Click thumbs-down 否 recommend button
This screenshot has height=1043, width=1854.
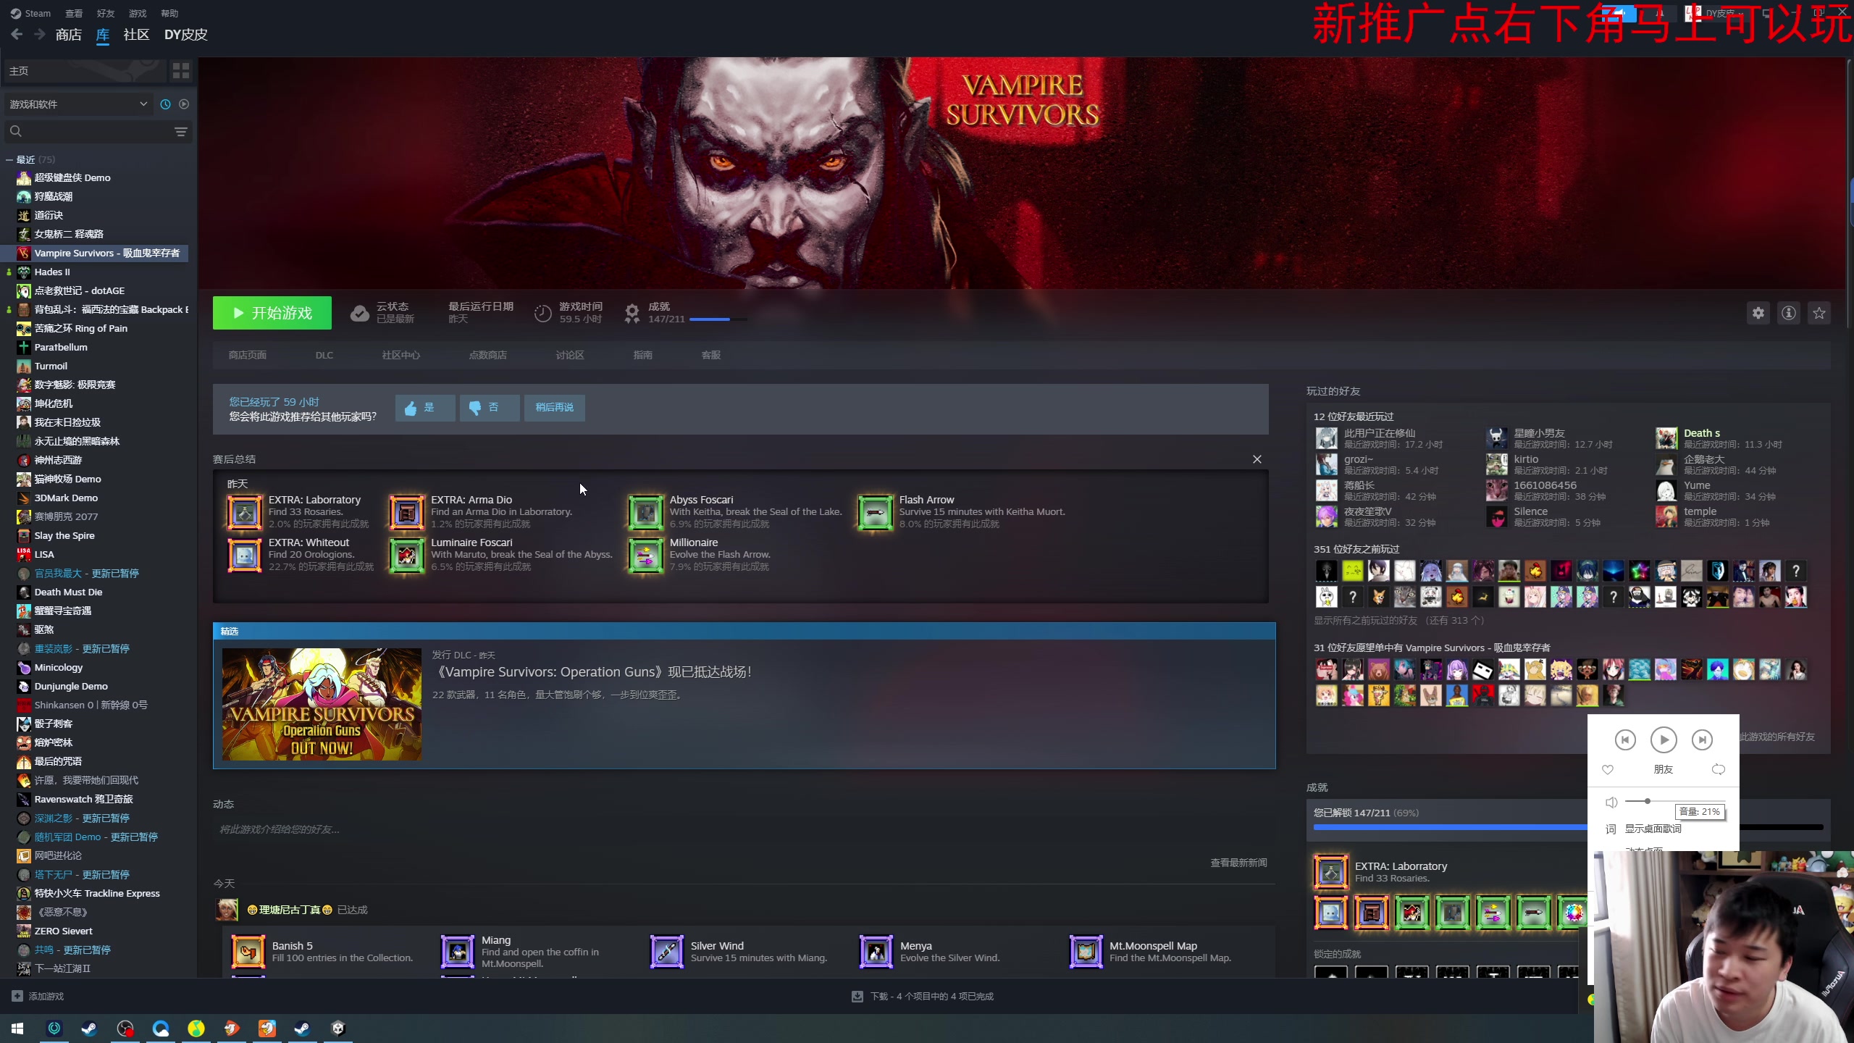(x=490, y=408)
